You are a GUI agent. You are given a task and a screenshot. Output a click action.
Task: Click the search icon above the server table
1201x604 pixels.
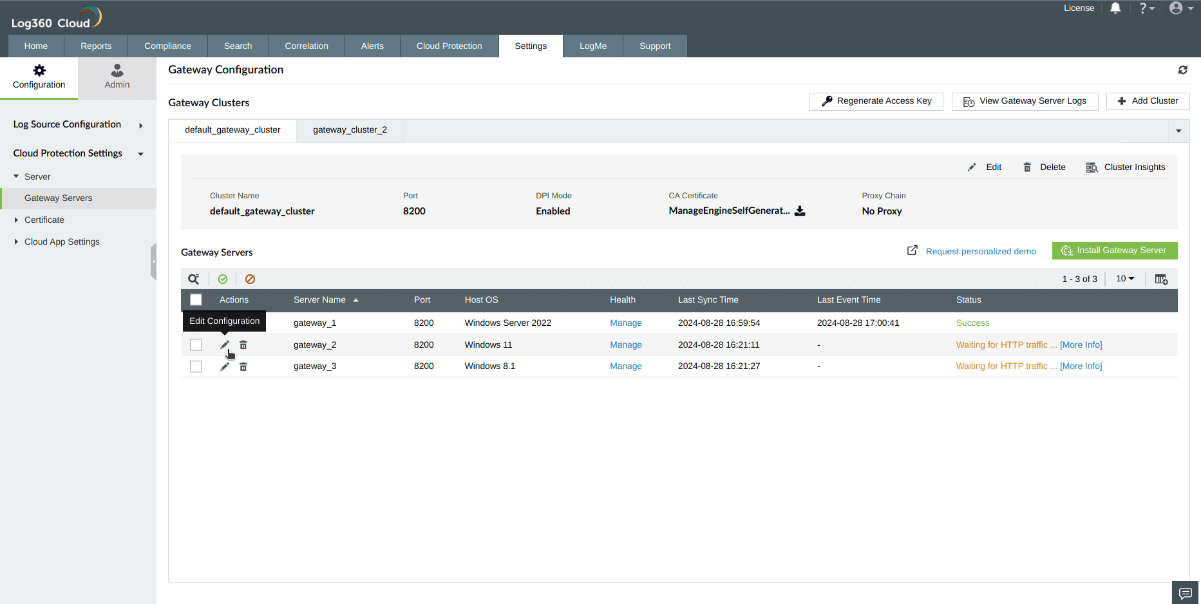click(194, 279)
